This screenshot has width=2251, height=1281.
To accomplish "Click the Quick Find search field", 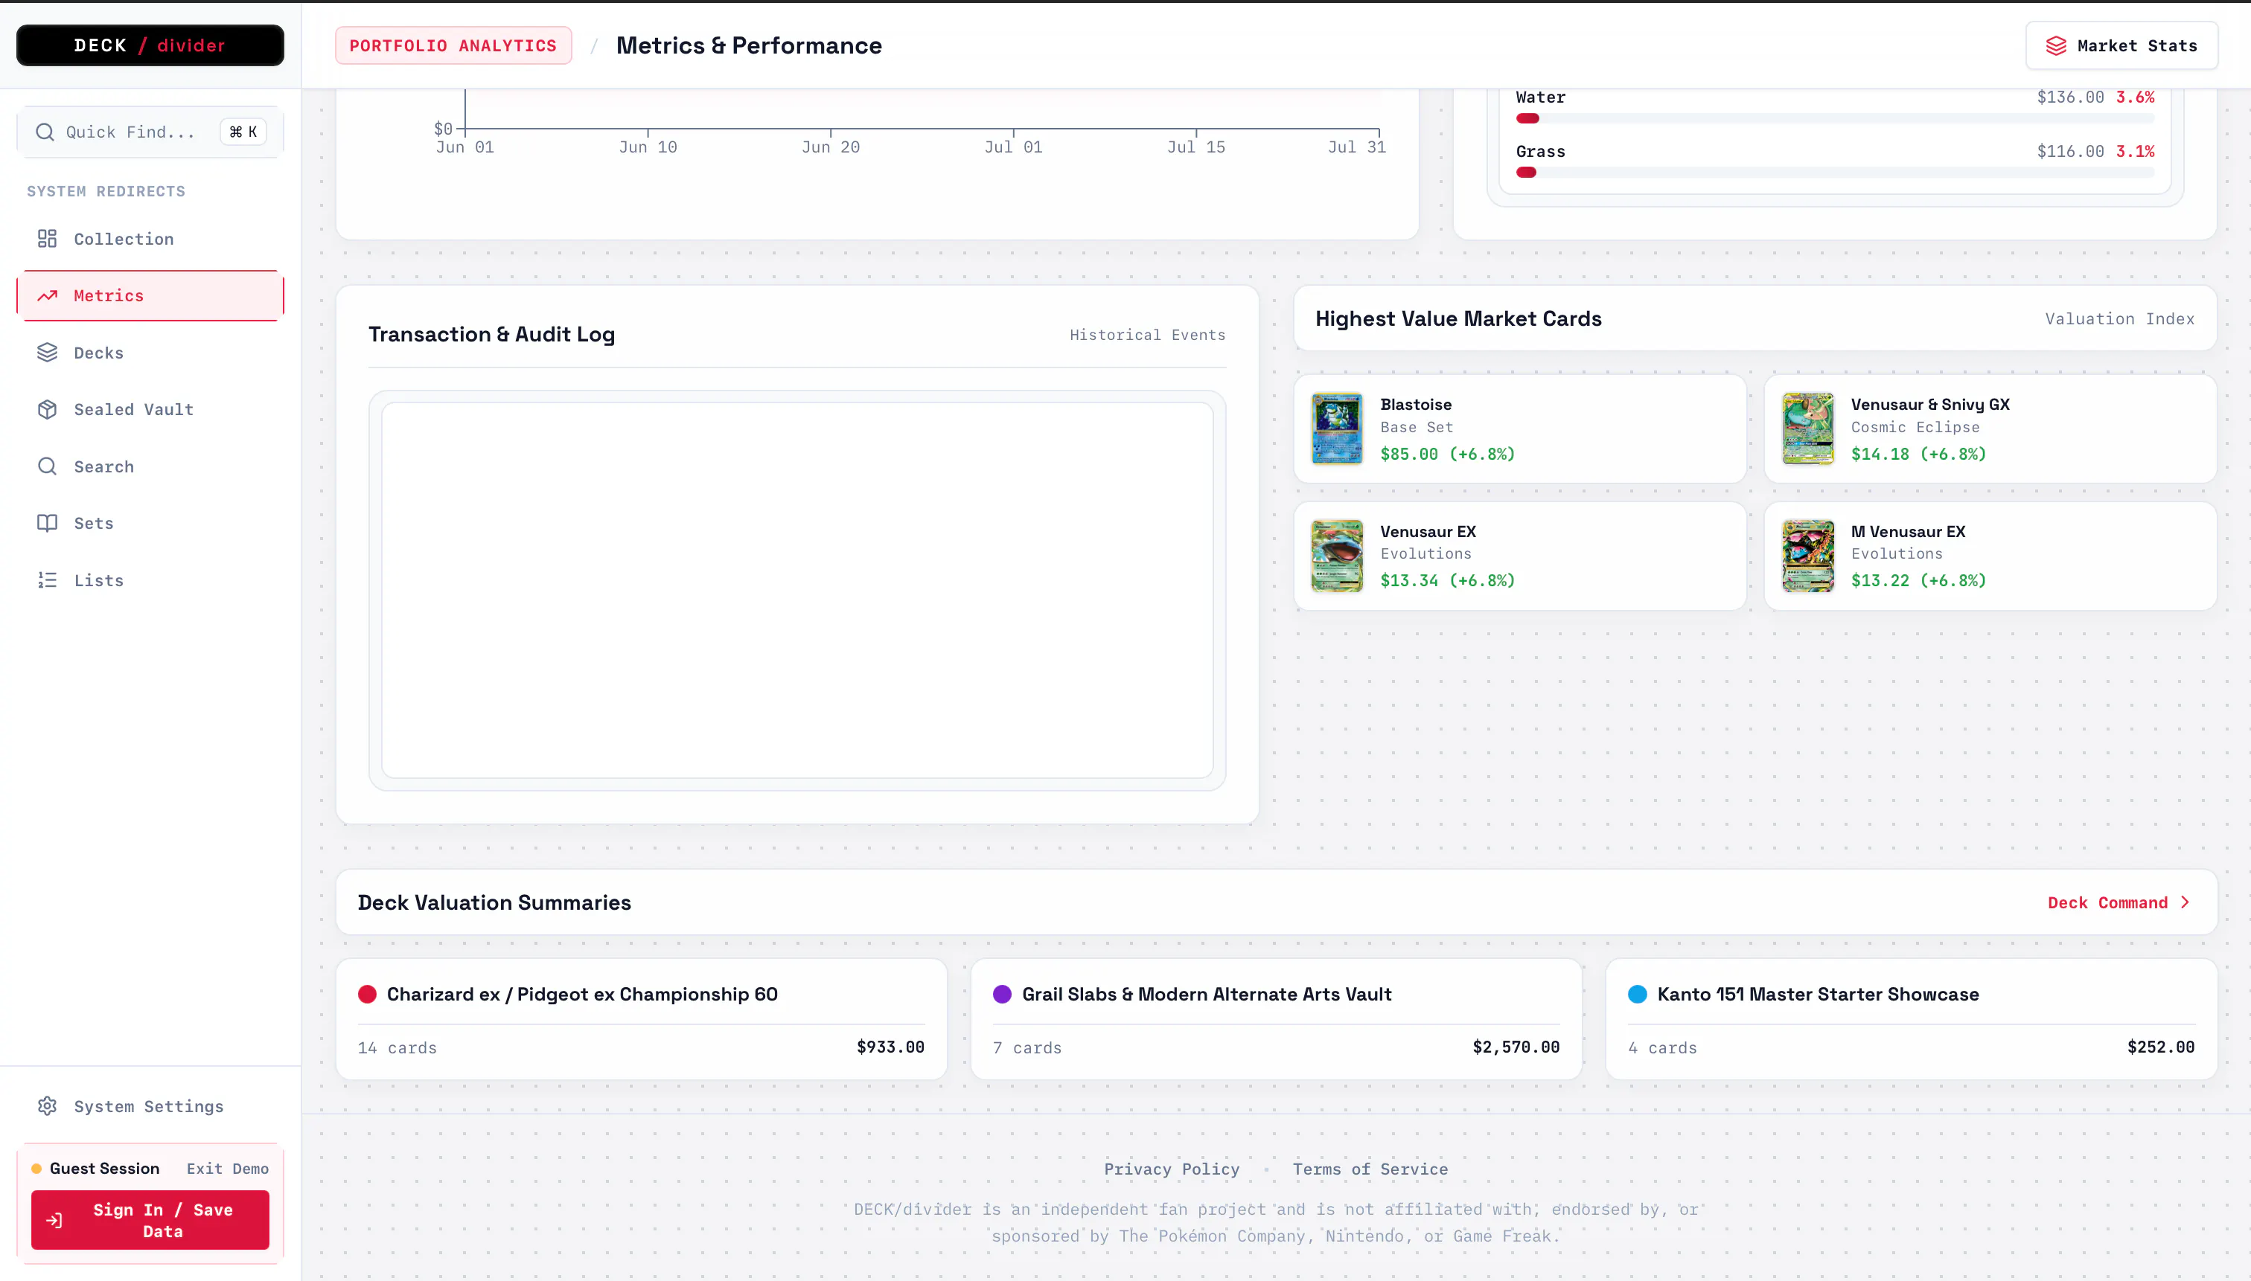I will click(x=150, y=132).
